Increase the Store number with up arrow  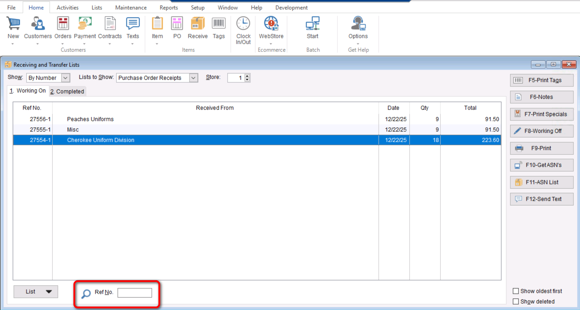(247, 76)
